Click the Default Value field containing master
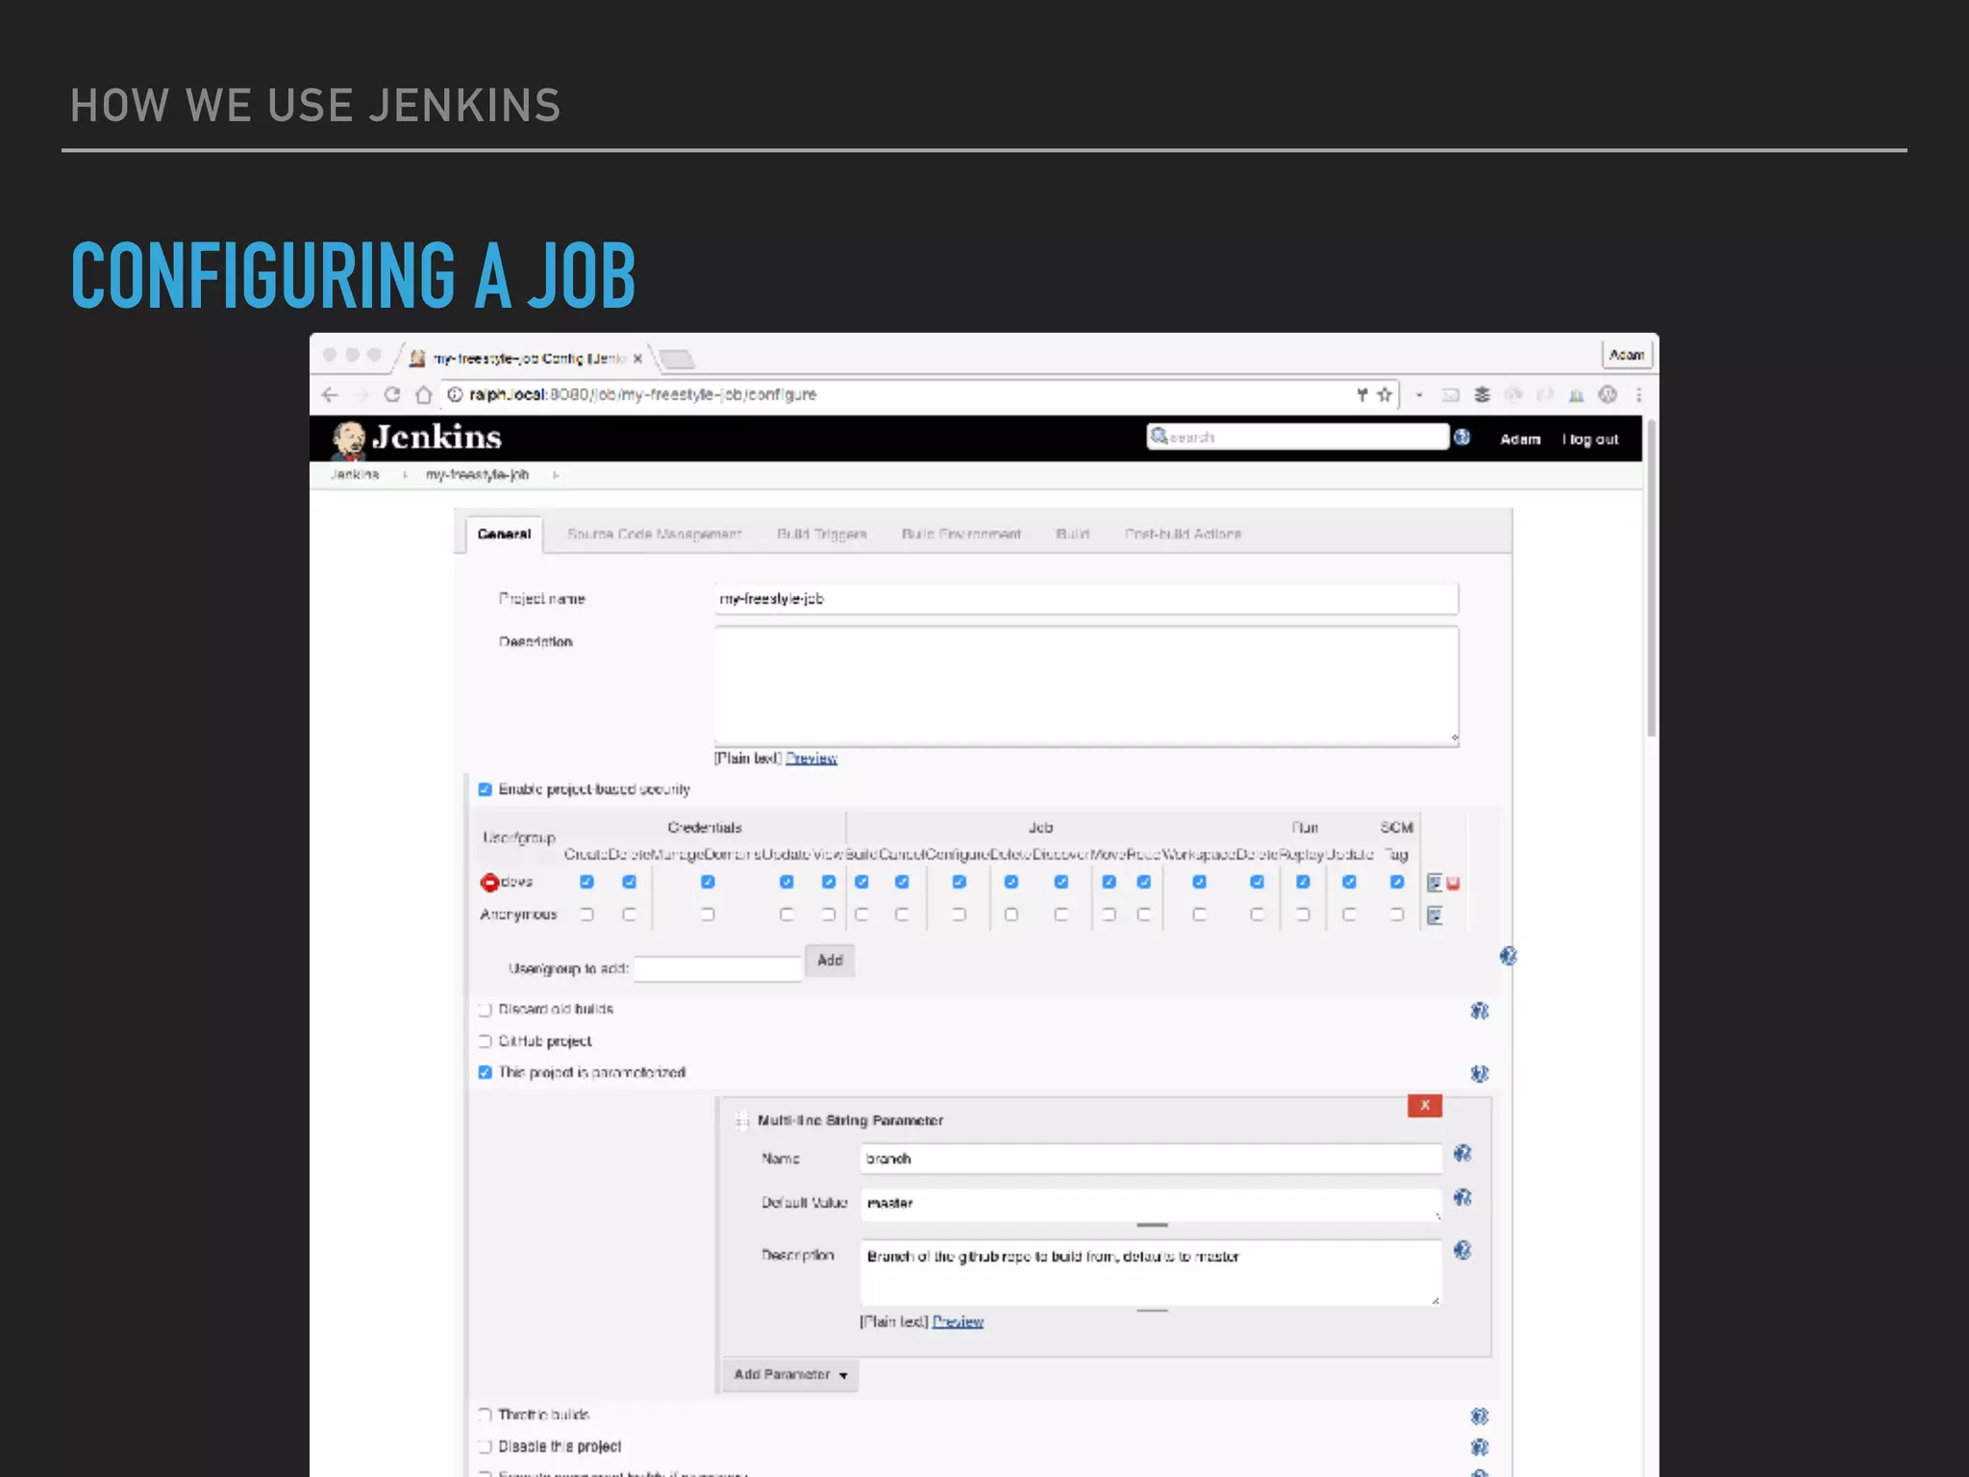The height and width of the screenshot is (1477, 1969). [1151, 1203]
